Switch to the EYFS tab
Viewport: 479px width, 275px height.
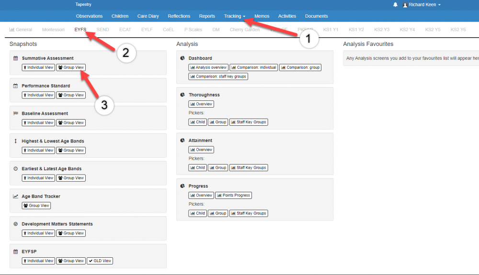pyautogui.click(x=80, y=30)
